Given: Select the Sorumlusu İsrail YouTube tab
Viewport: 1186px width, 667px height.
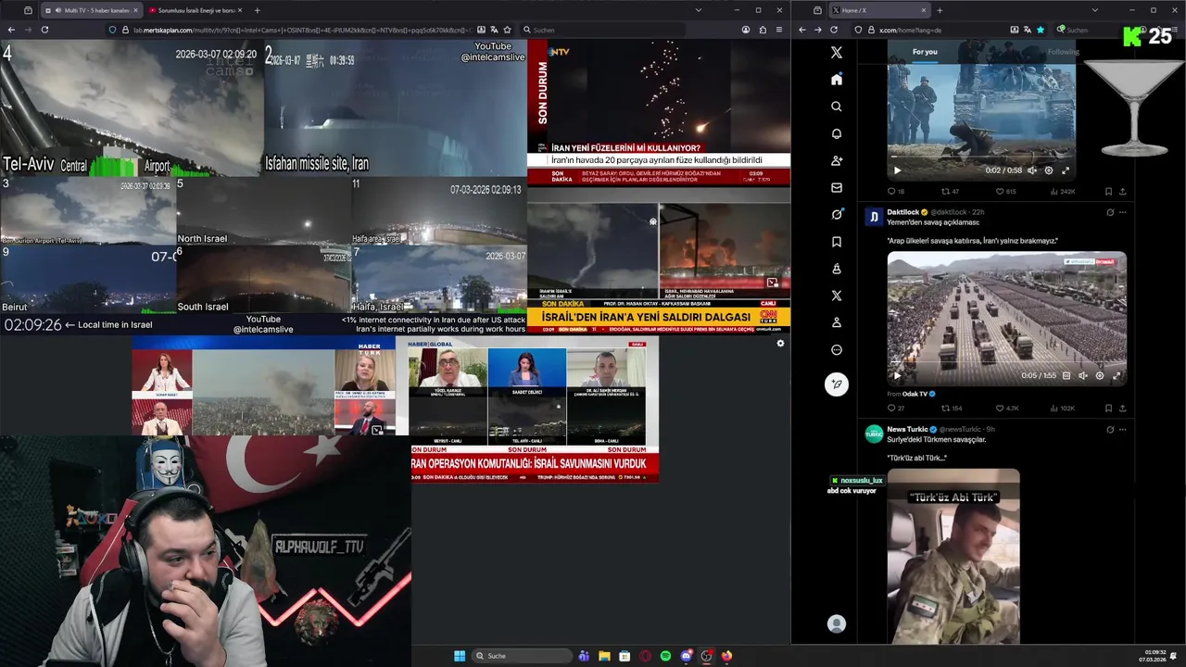Looking at the screenshot, I should (x=196, y=10).
